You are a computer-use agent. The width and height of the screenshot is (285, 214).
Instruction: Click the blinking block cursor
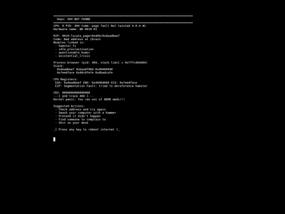click(54, 139)
